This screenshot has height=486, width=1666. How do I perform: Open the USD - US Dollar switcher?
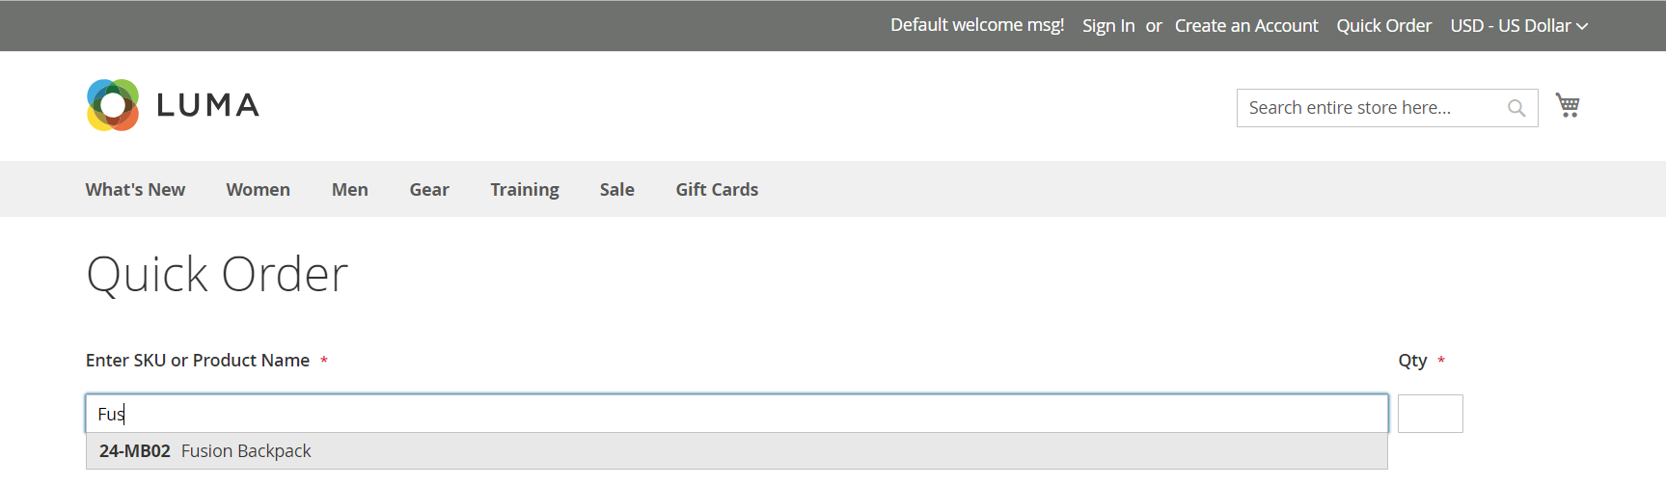pos(1518,26)
